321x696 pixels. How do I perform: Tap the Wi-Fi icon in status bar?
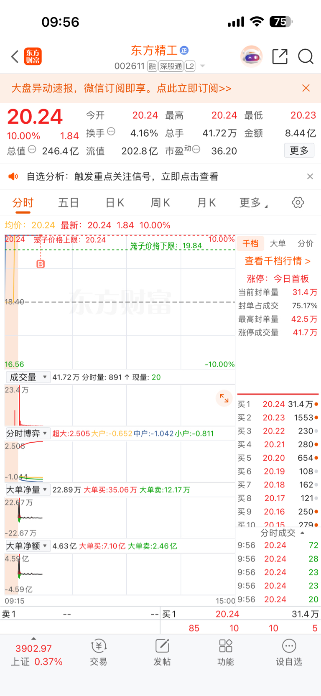coord(257,22)
